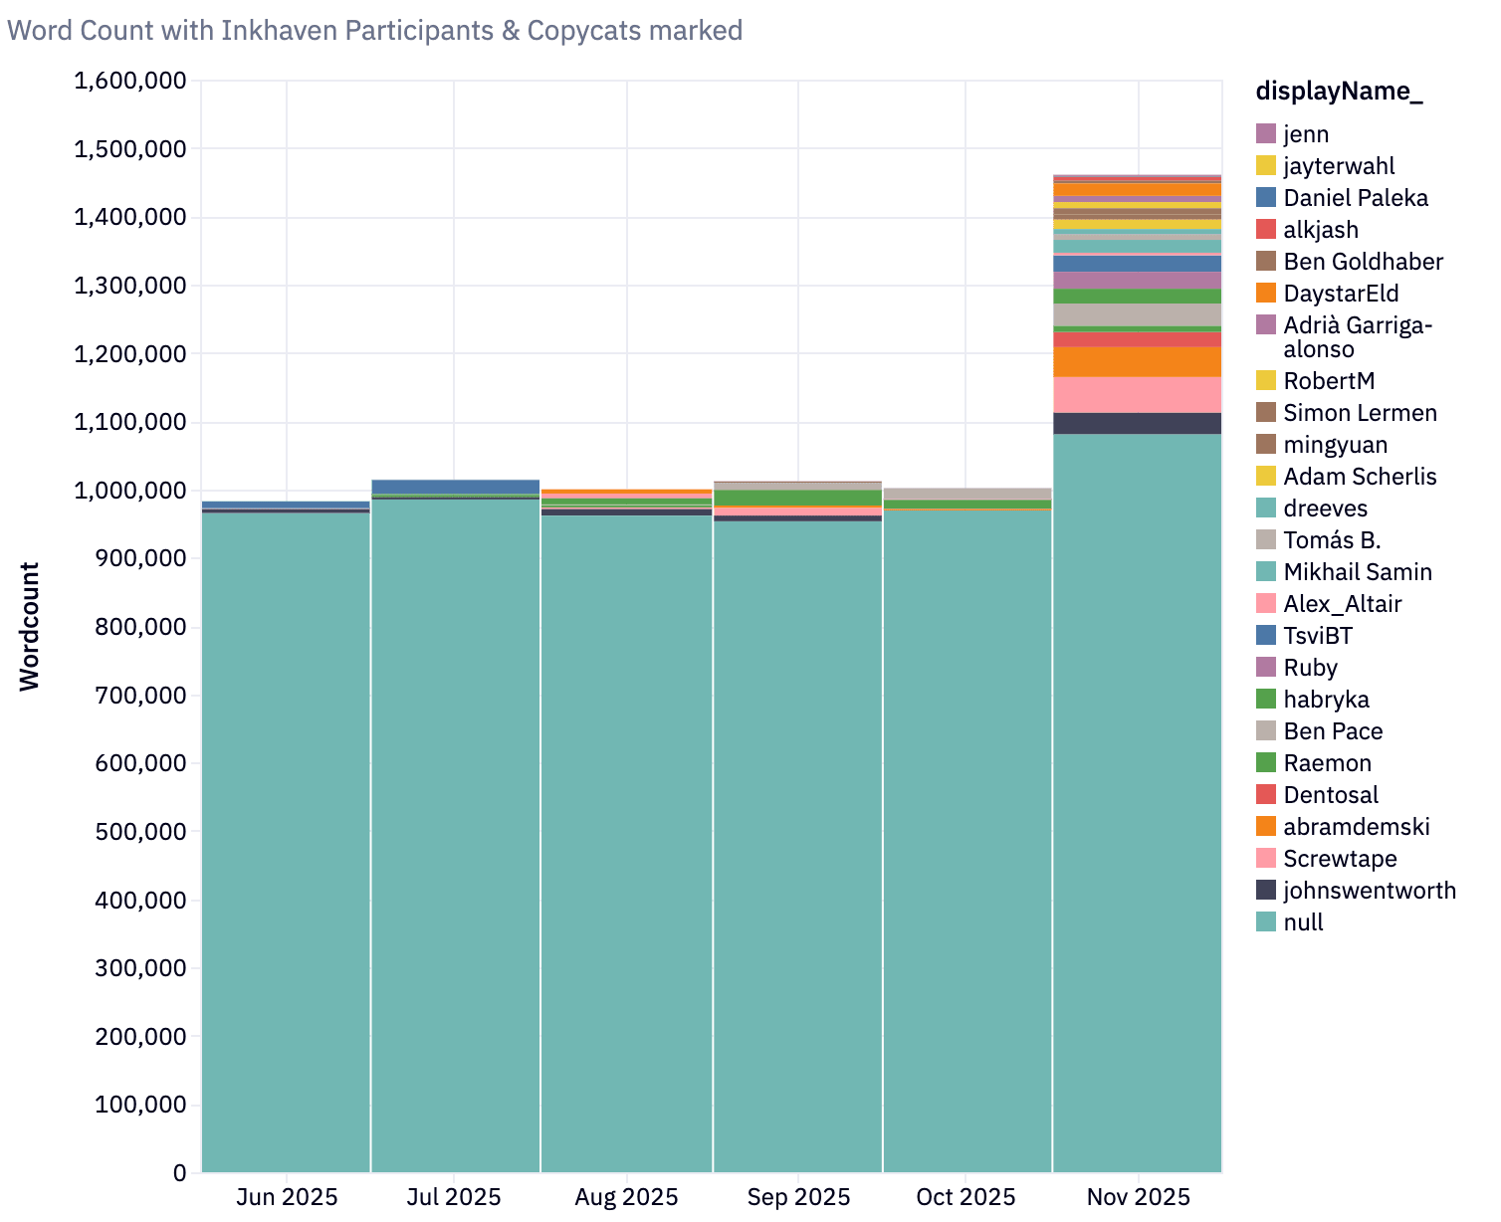The height and width of the screenshot is (1222, 1501).
Task: Click the Adrià Garriga-alonso legend label
Action: tap(1357, 336)
